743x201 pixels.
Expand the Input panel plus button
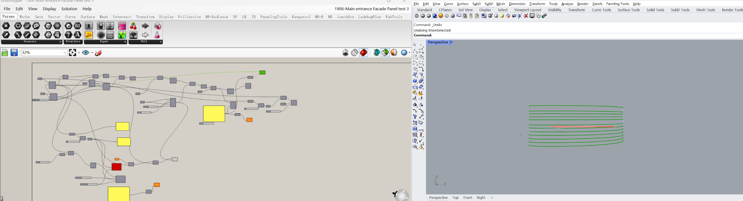point(125,42)
